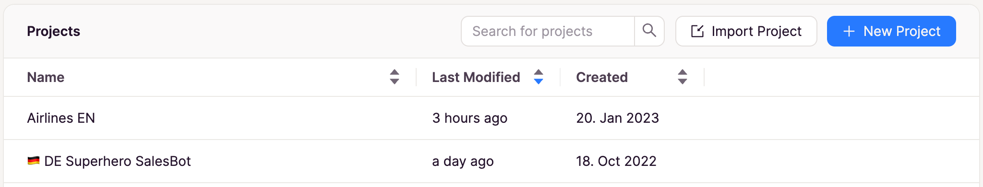This screenshot has width=983, height=187.
Task: Click the Import Project button
Action: click(746, 31)
